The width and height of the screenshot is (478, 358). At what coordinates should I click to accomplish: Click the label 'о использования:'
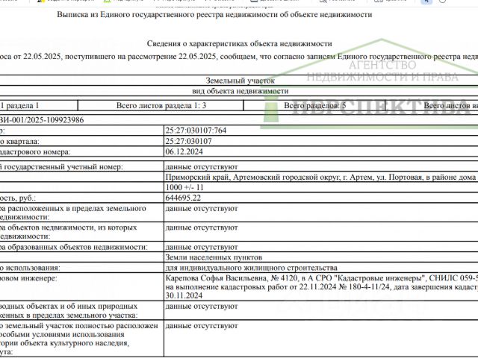click(x=30, y=268)
